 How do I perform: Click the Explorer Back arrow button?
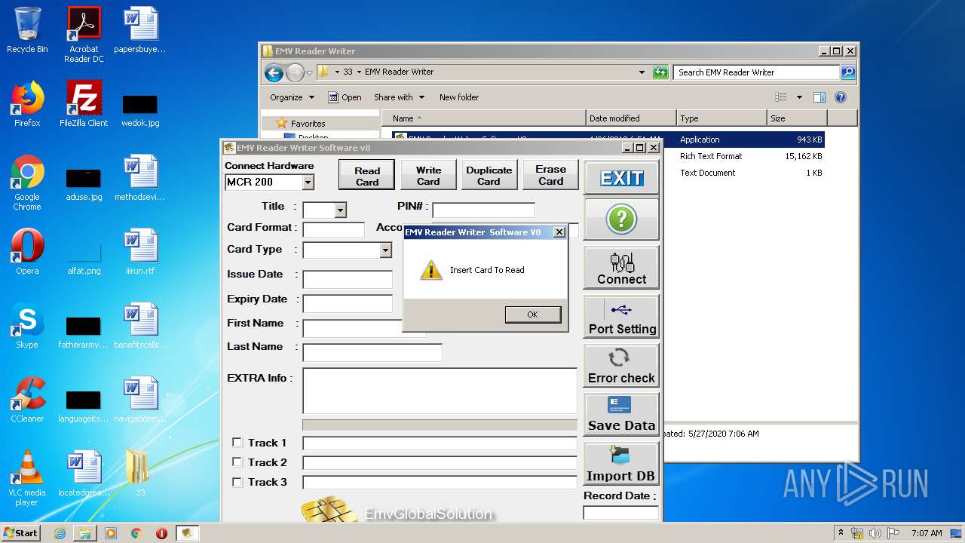[x=274, y=72]
